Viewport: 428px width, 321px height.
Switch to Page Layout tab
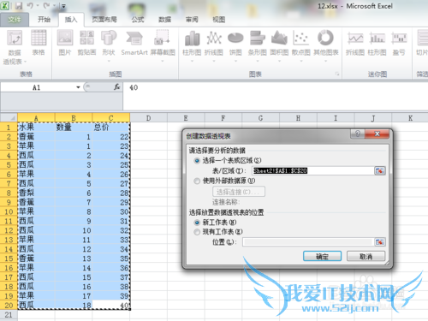point(104,20)
